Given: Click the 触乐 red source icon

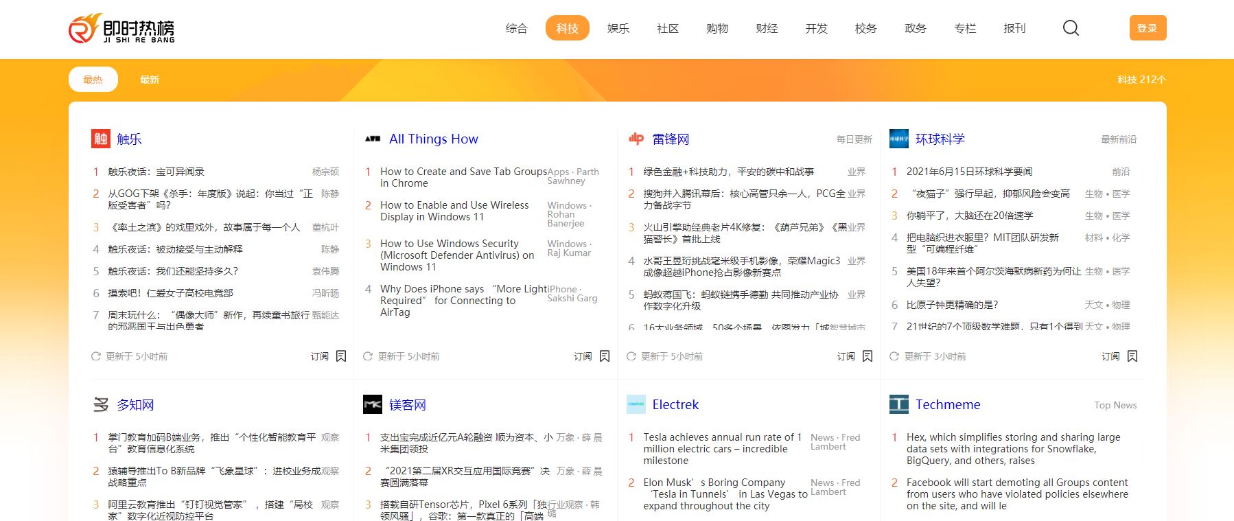Looking at the screenshot, I should click(101, 139).
